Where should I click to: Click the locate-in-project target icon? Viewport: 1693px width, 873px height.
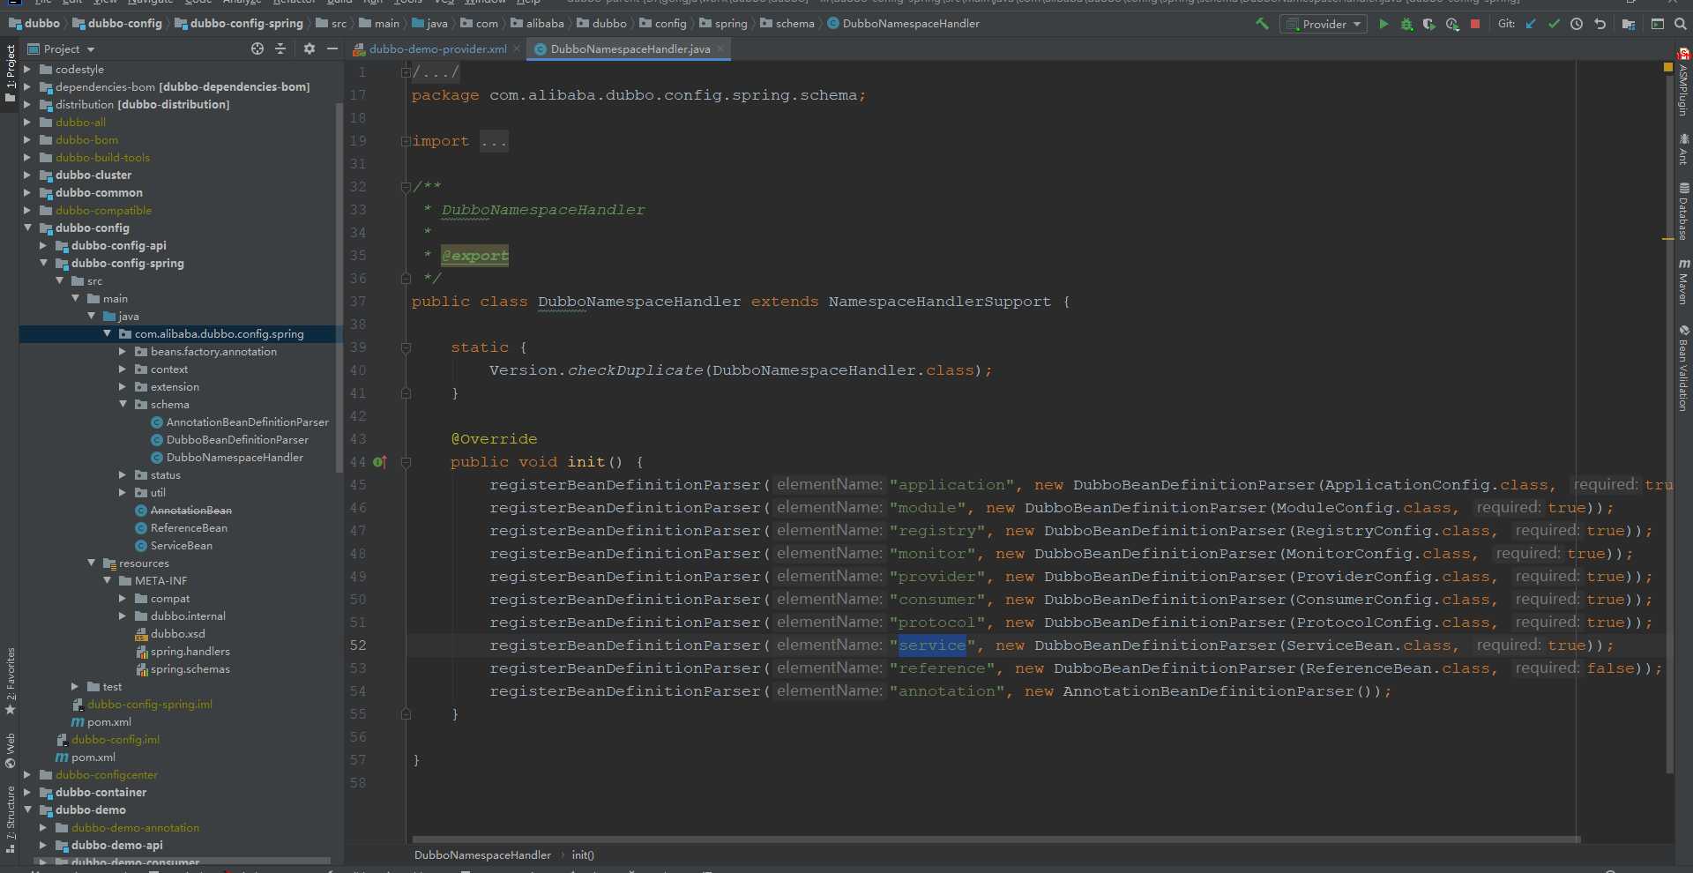(x=257, y=48)
